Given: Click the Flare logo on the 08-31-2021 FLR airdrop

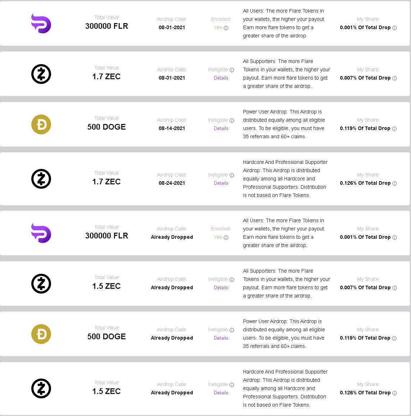Looking at the screenshot, I should pyautogui.click(x=41, y=23).
